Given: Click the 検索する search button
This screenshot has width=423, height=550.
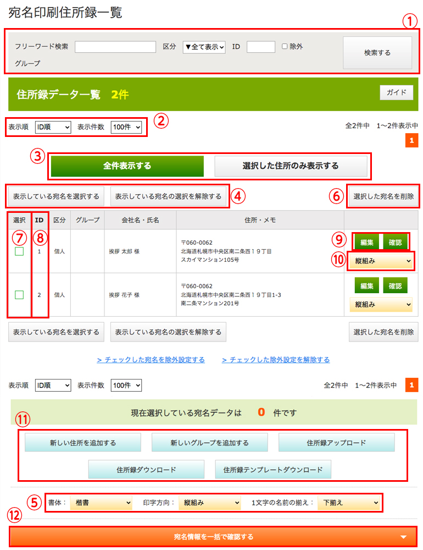Looking at the screenshot, I should pos(377,53).
